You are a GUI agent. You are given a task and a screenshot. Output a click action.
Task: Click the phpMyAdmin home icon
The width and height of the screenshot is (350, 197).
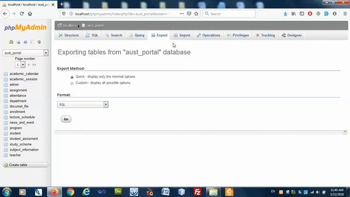(11, 42)
